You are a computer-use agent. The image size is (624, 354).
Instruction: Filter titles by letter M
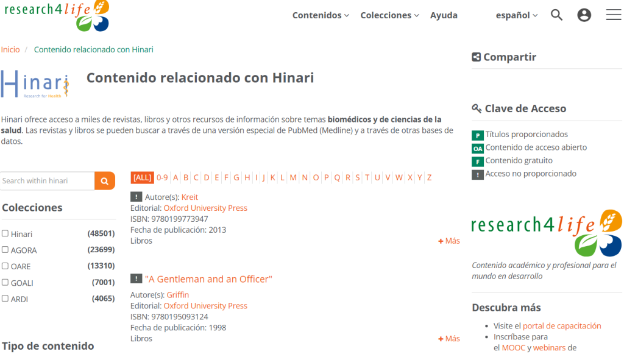pos(293,177)
